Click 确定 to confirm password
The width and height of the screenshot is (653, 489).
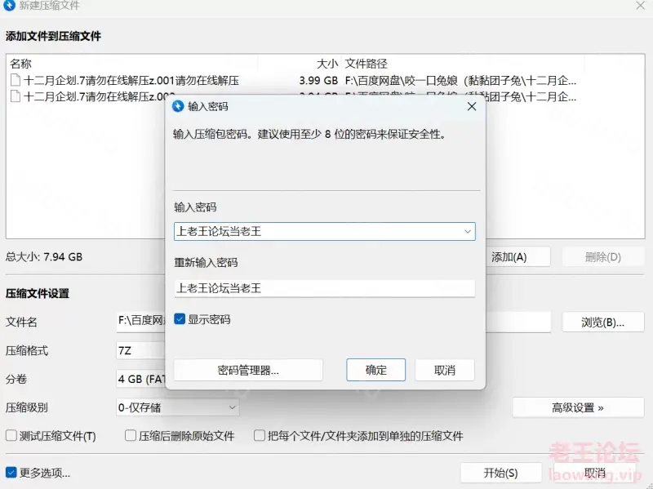click(x=375, y=370)
